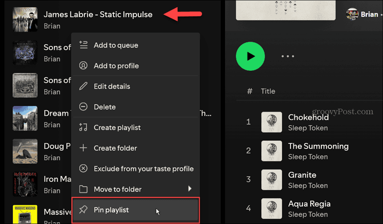Screen dimensions: 383x224
Task: Choose Create playlist menu entry
Action: tap(135, 128)
